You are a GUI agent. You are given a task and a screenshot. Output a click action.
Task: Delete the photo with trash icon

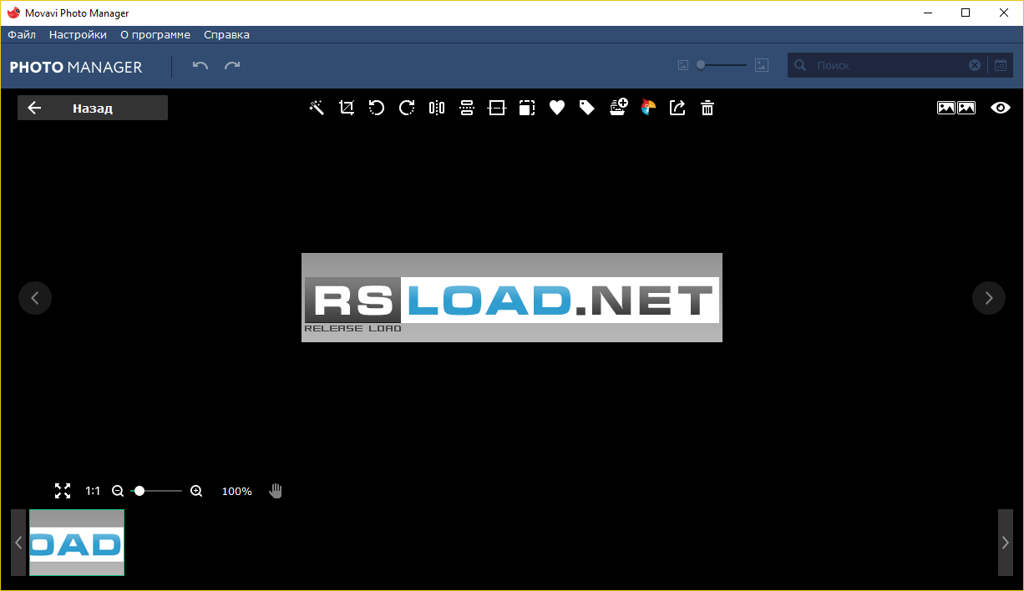[707, 108]
